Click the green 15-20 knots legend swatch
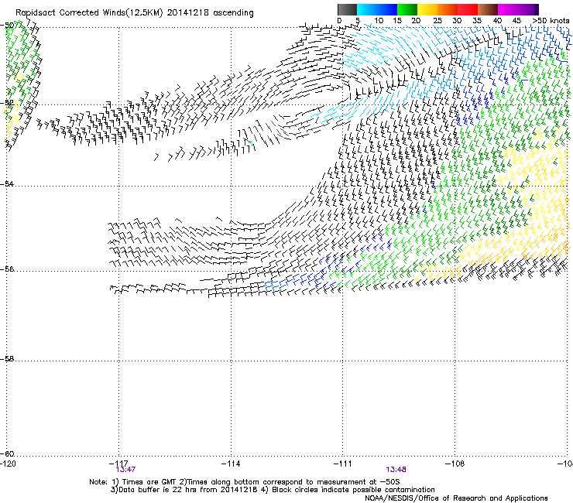This screenshot has height=503, width=573. (x=407, y=9)
